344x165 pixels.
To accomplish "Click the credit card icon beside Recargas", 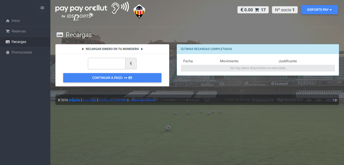I will 8,42.
